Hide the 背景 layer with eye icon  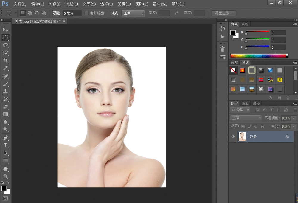coord(233,137)
